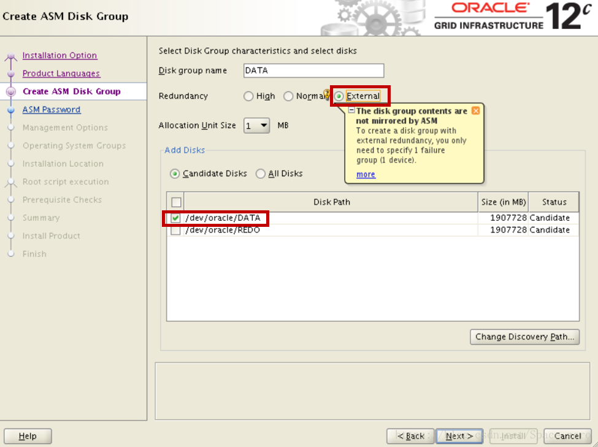Click the Next button
598x447 pixels.
(459, 436)
